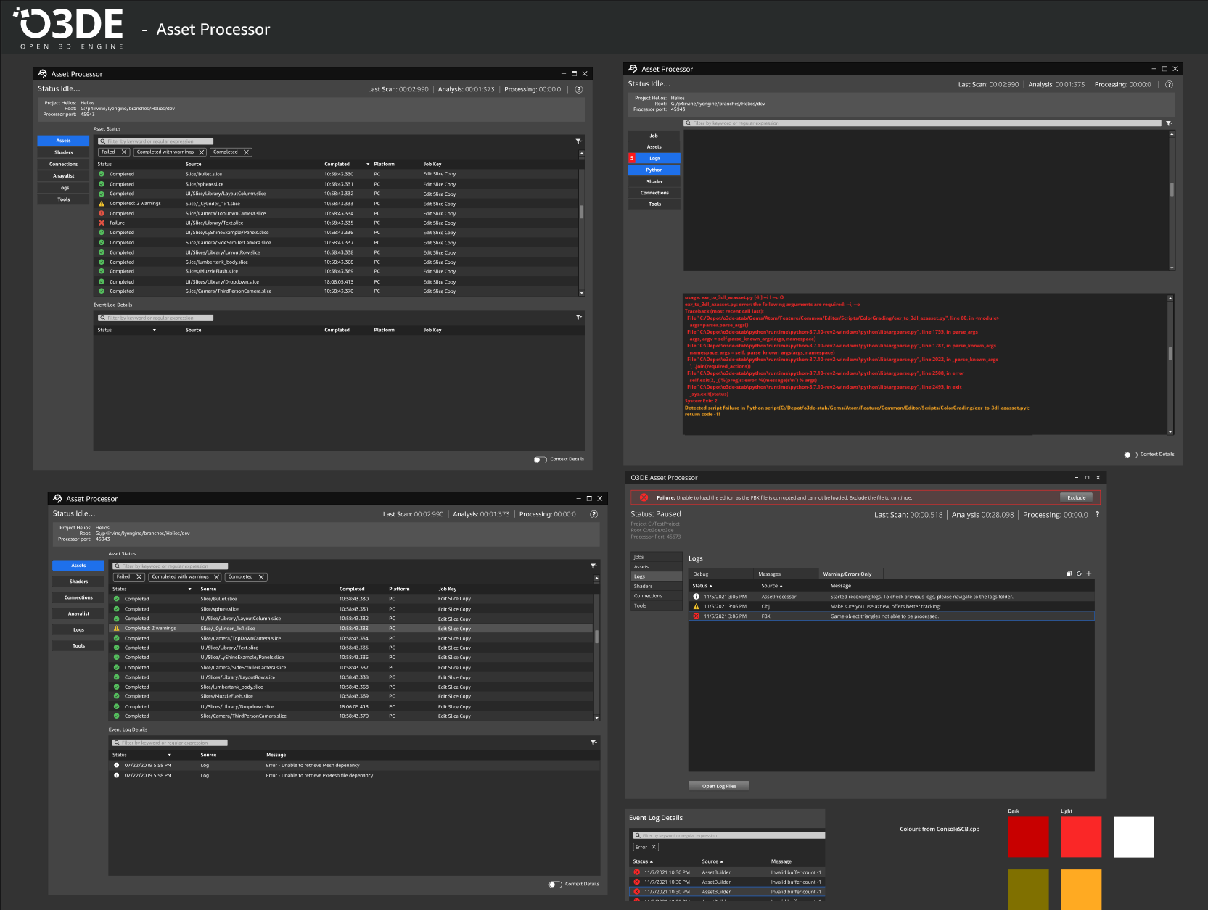
Task: Open Job tab in top-right window
Action: tap(654, 136)
